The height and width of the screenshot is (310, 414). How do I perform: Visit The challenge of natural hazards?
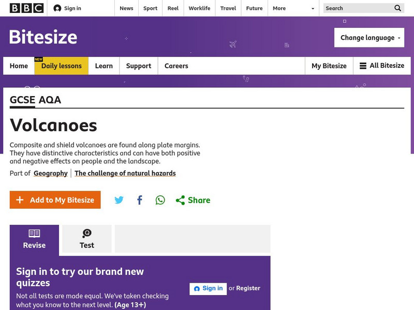point(125,173)
